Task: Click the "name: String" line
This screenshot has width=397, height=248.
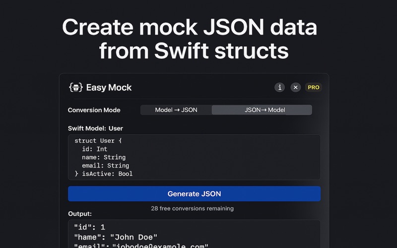Action: [104, 157]
